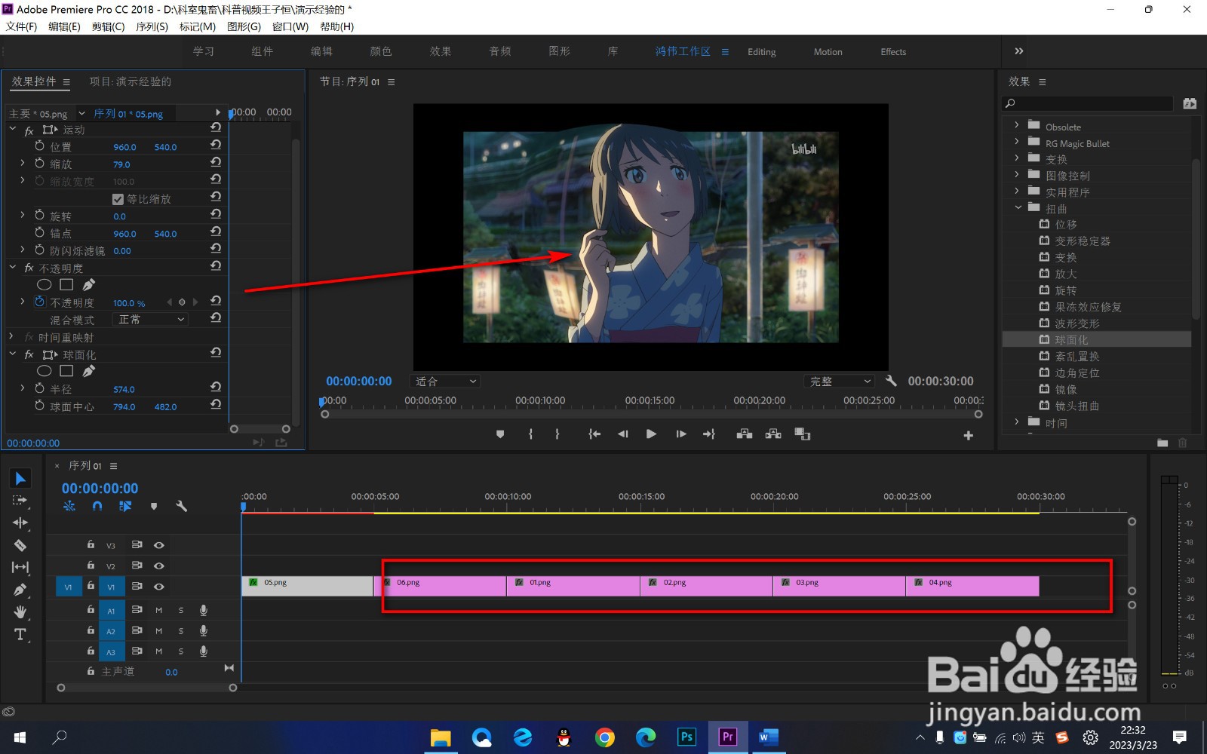Click the Lift button in program monitor
1207x754 pixels.
point(745,434)
